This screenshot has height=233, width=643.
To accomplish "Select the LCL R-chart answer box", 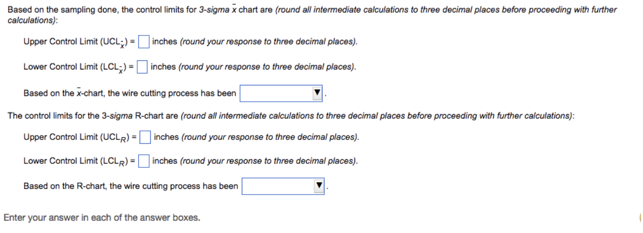I will (x=144, y=162).
